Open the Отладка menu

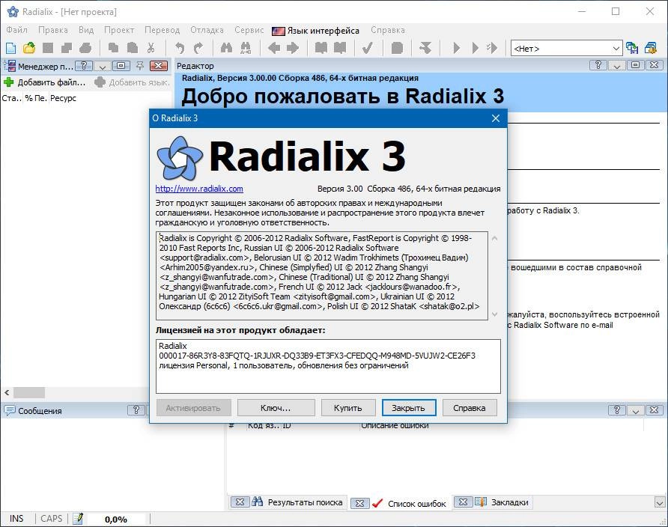[207, 30]
